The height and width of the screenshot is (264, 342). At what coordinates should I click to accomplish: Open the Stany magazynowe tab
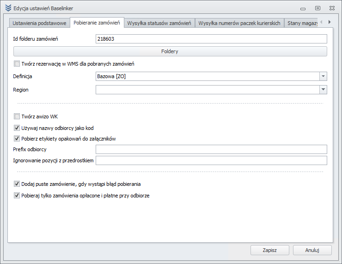[x=301, y=23]
